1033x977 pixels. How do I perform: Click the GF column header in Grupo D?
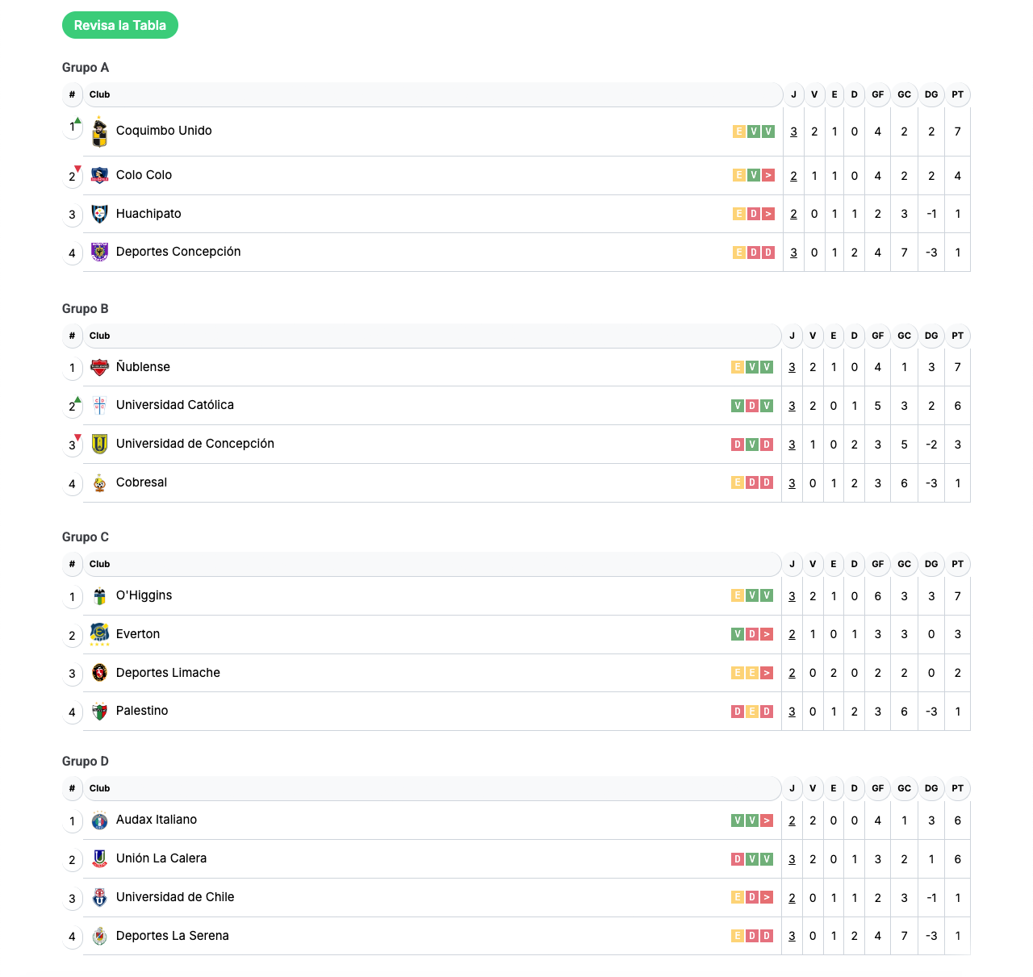pyautogui.click(x=877, y=788)
